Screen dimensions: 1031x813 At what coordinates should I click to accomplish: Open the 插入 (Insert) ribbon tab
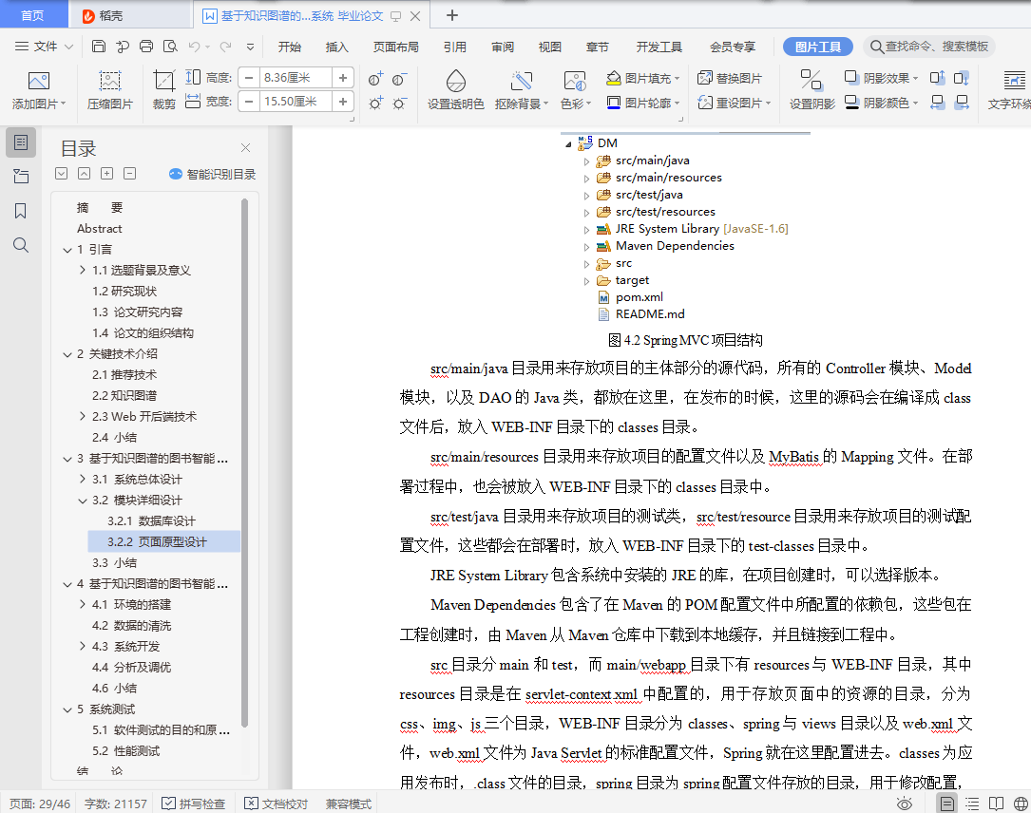[336, 47]
